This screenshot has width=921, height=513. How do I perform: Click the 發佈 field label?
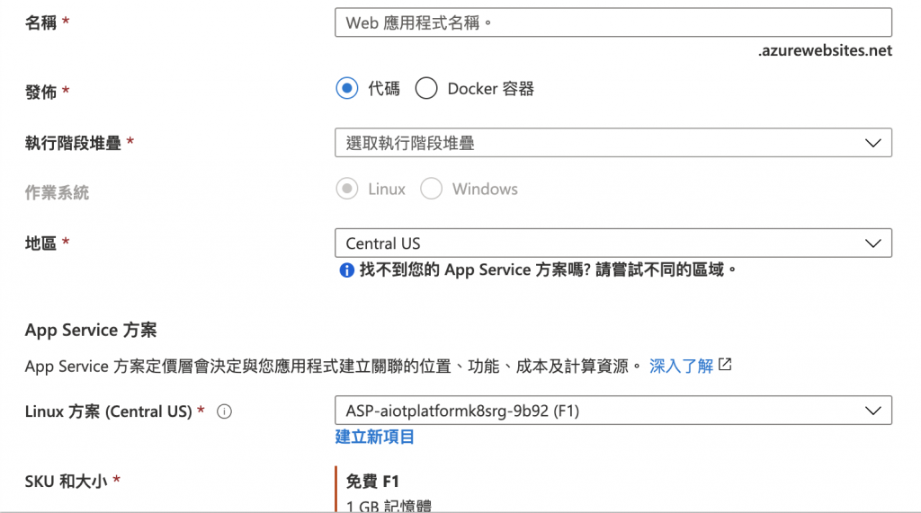40,93
